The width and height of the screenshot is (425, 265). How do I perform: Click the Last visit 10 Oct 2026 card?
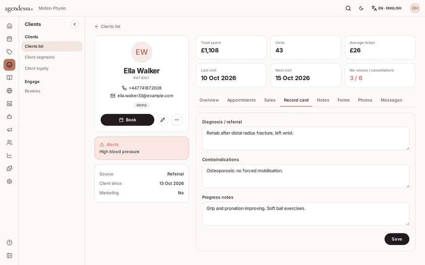(231, 75)
